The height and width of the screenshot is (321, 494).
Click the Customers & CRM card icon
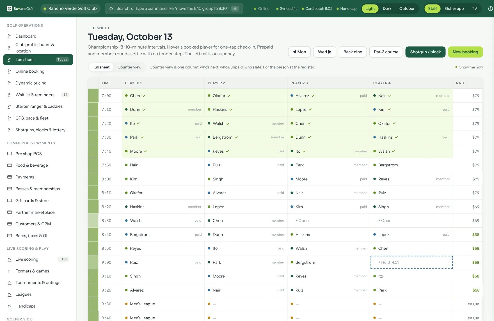[x=10, y=224]
